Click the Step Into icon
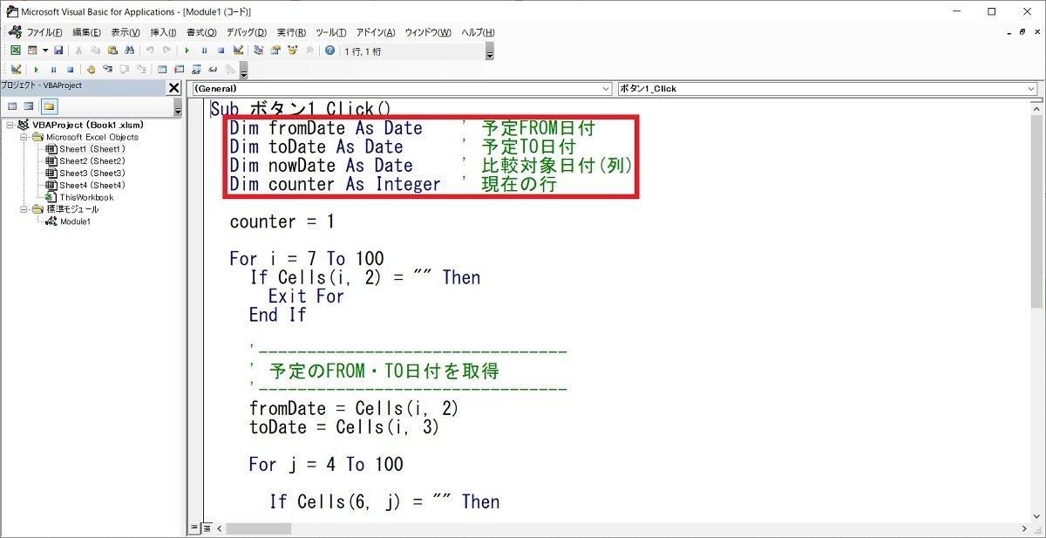 (107, 69)
